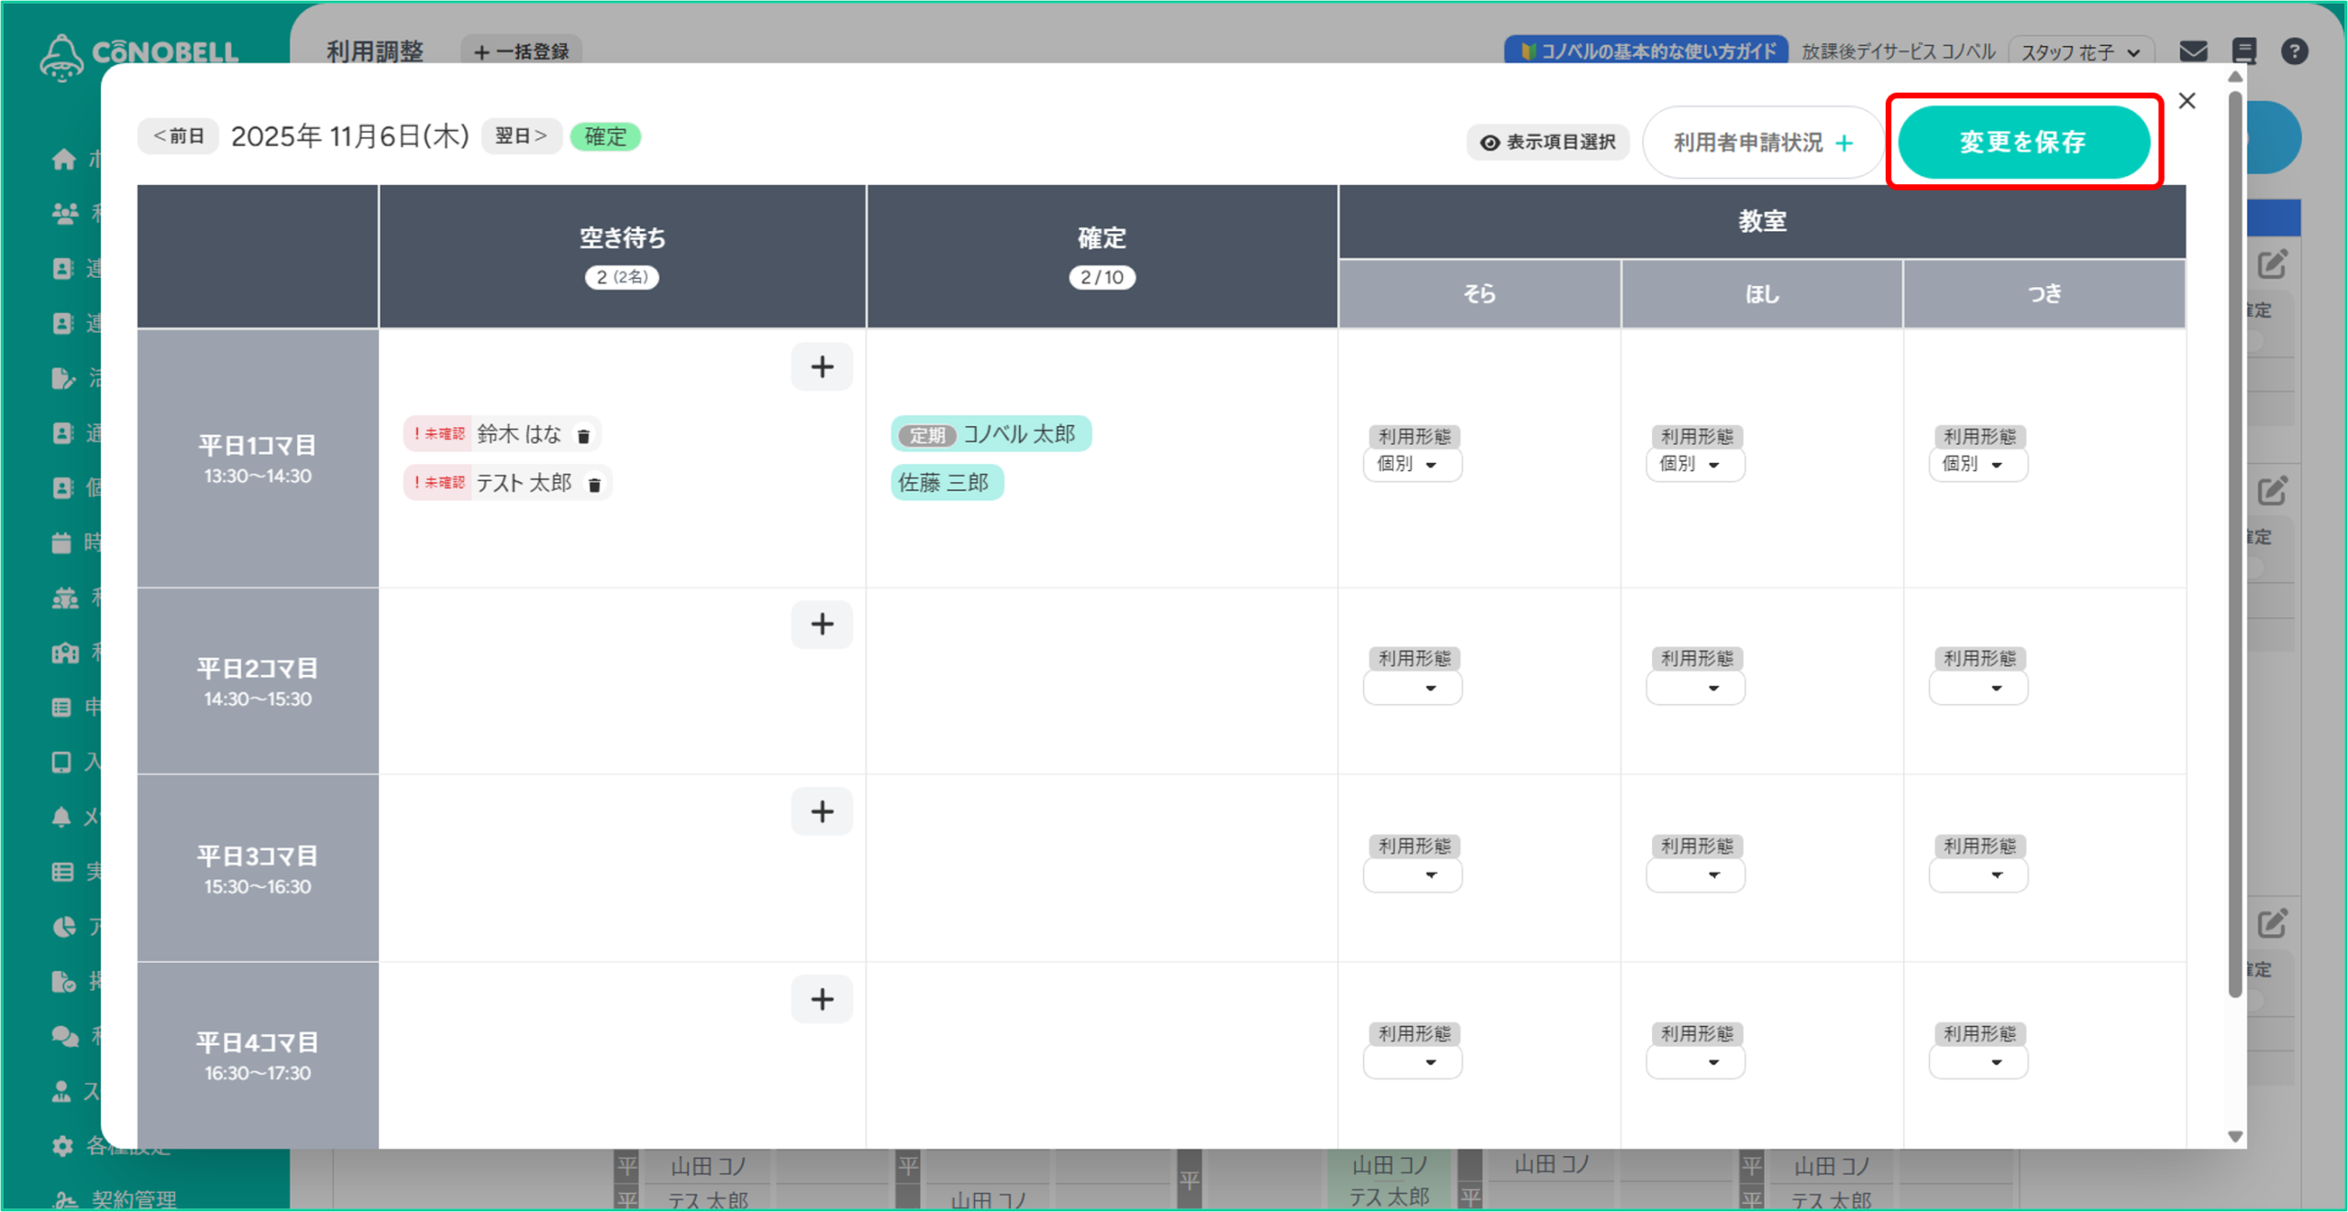Open 表示項目選択 display options

tap(1548, 142)
